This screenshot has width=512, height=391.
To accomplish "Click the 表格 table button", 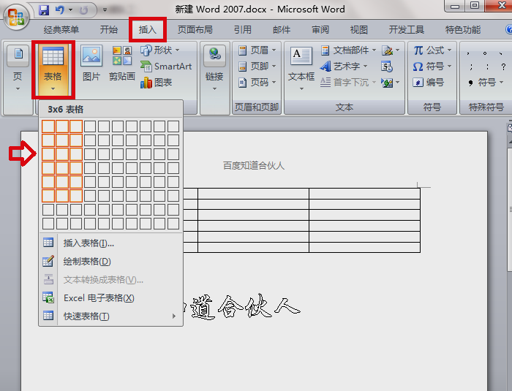I will click(x=53, y=69).
